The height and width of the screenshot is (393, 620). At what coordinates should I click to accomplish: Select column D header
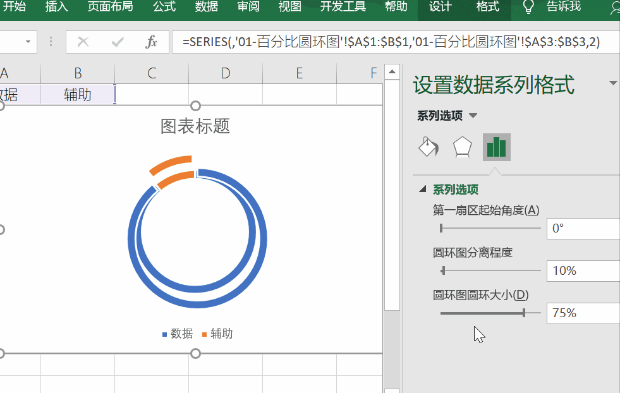coord(226,73)
